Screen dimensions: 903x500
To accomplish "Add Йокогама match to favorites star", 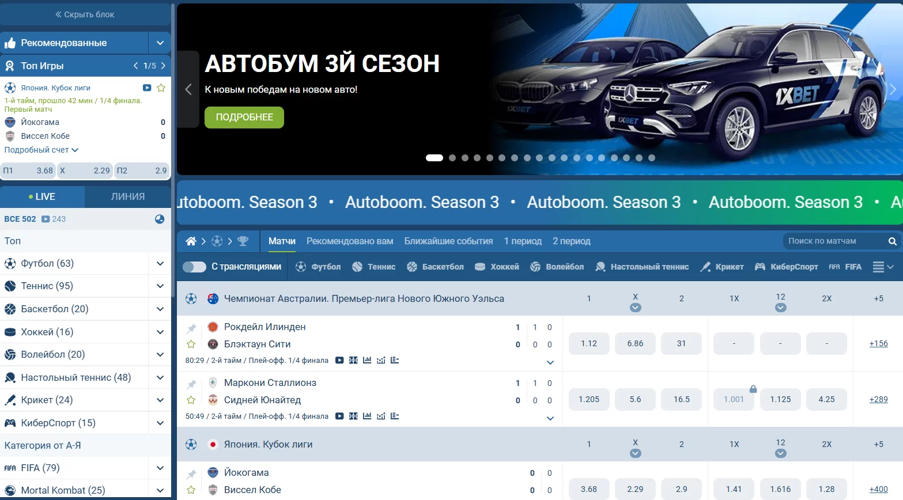I will (191, 491).
